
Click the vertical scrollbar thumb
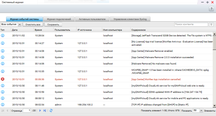tap(214, 43)
